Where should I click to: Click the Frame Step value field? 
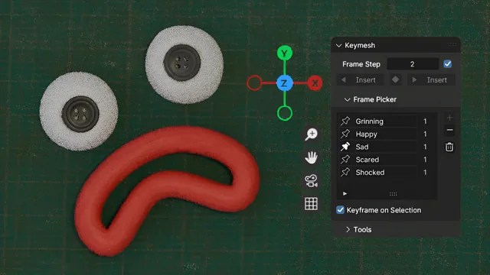(x=413, y=64)
